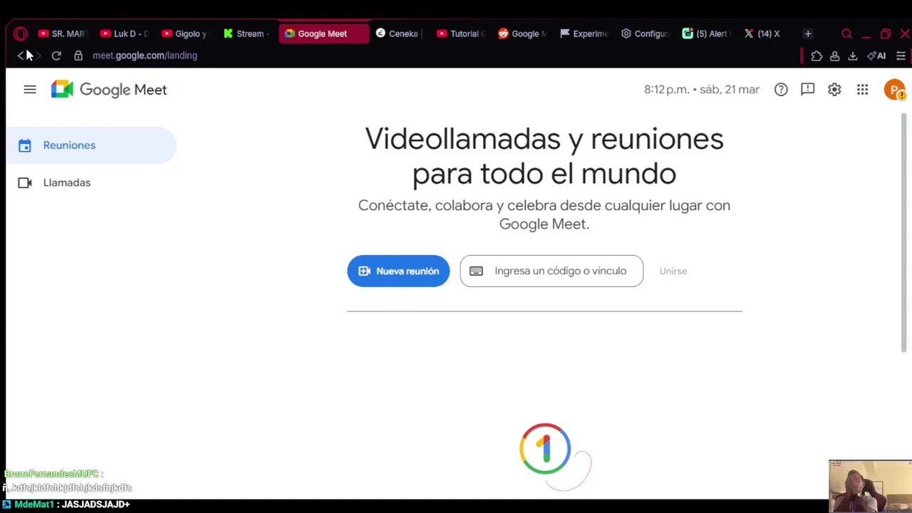Open the Google Meet main menu hamburger
This screenshot has height=513, width=912.
click(30, 90)
